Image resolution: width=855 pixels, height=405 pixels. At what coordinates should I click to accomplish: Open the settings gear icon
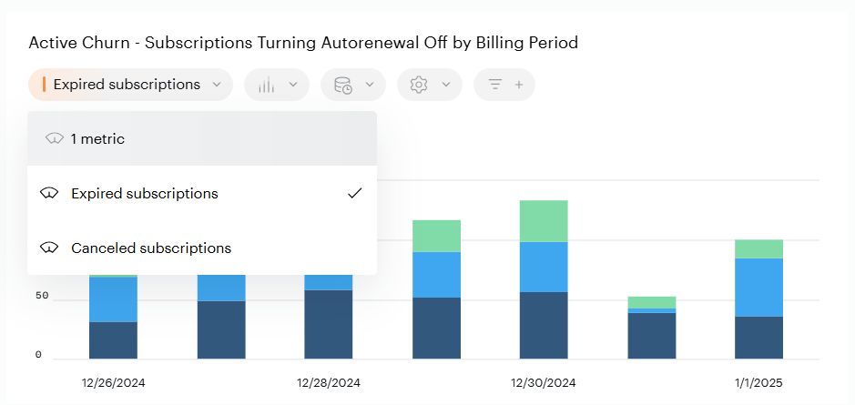click(x=419, y=85)
